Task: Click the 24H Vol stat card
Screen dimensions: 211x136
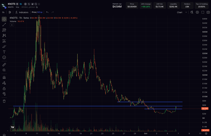Action: coord(159,5)
